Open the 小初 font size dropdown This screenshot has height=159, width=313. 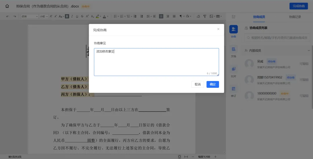click(43, 17)
